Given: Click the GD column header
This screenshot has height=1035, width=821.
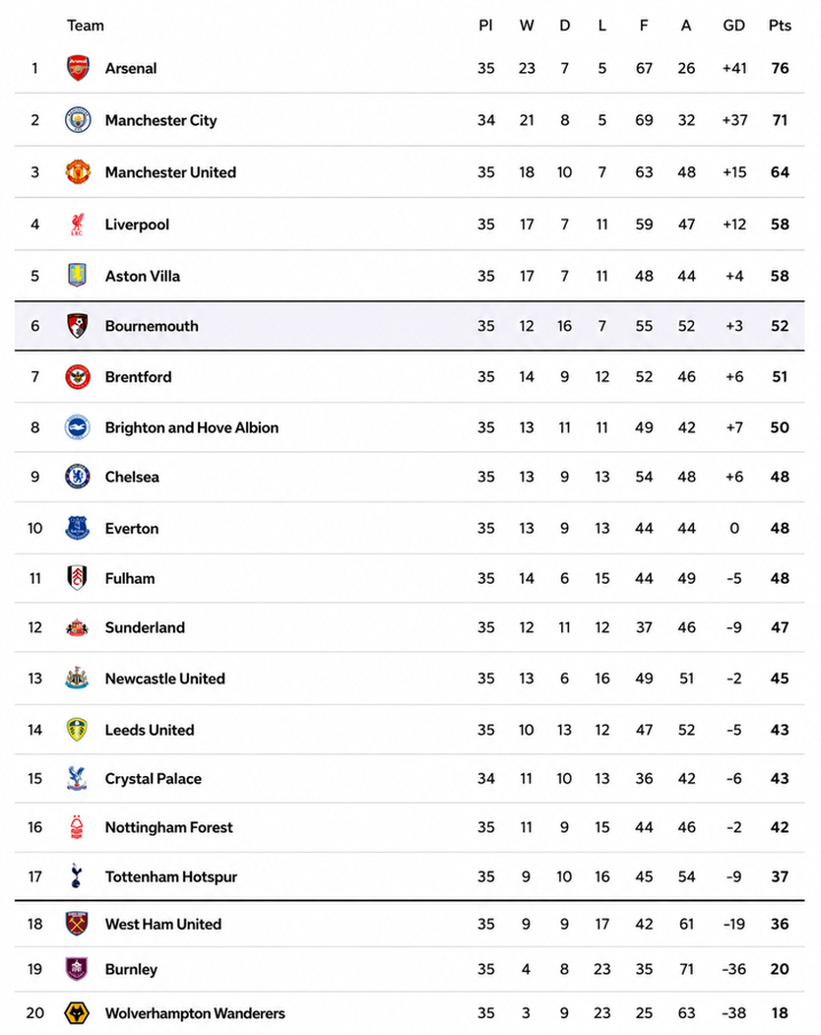Looking at the screenshot, I should click(x=734, y=25).
